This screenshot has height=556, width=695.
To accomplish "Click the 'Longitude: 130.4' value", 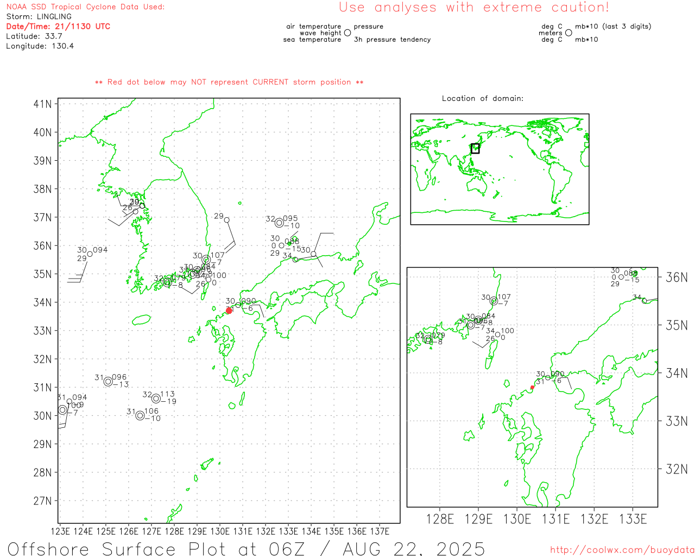I will pos(40,46).
